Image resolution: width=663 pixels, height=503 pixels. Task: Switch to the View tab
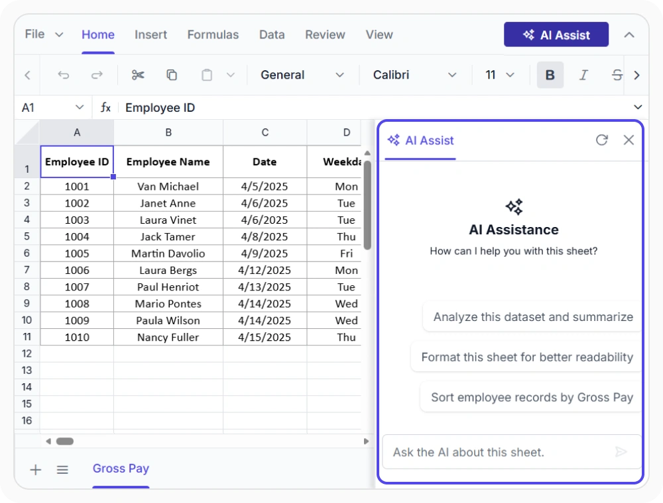click(x=379, y=34)
